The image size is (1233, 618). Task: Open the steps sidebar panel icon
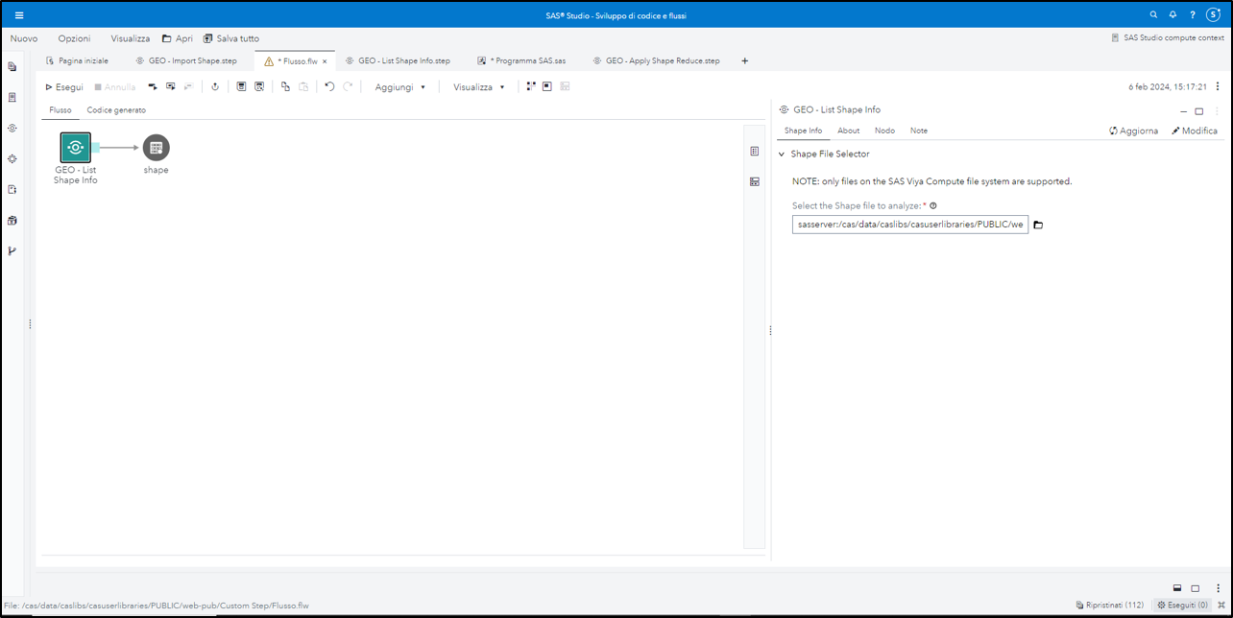[x=12, y=129]
